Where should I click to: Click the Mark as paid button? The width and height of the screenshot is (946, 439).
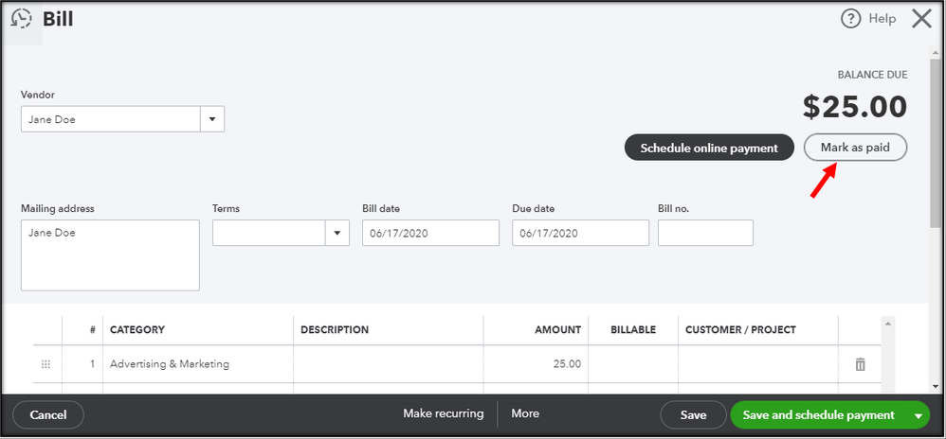tap(855, 148)
